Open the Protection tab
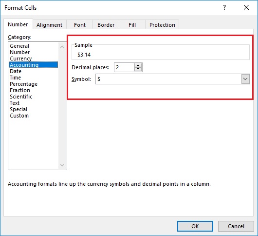258x236 pixels. pyautogui.click(x=162, y=25)
